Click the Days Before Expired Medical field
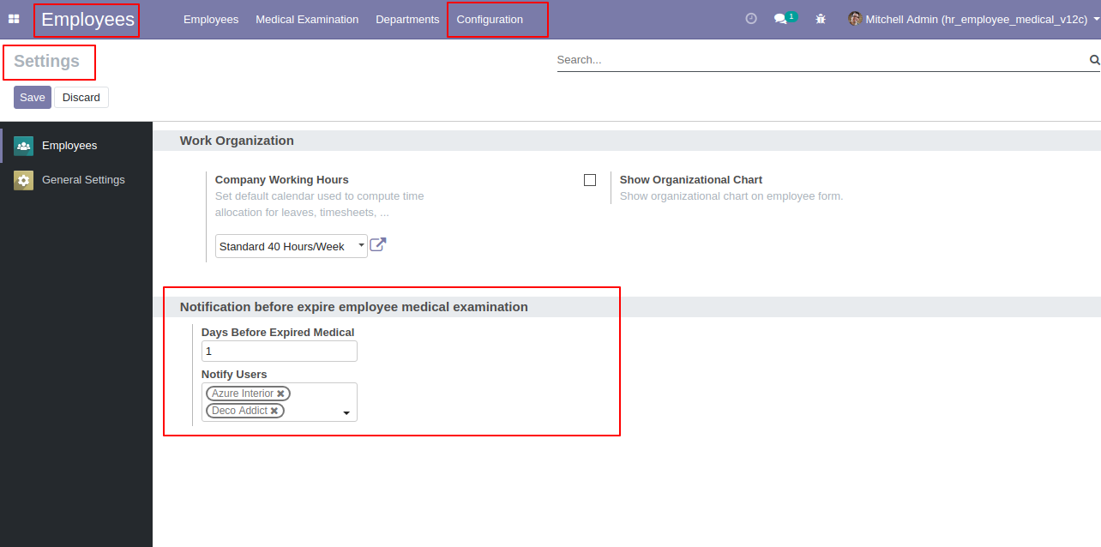Viewport: 1101px width, 547px height. 280,352
